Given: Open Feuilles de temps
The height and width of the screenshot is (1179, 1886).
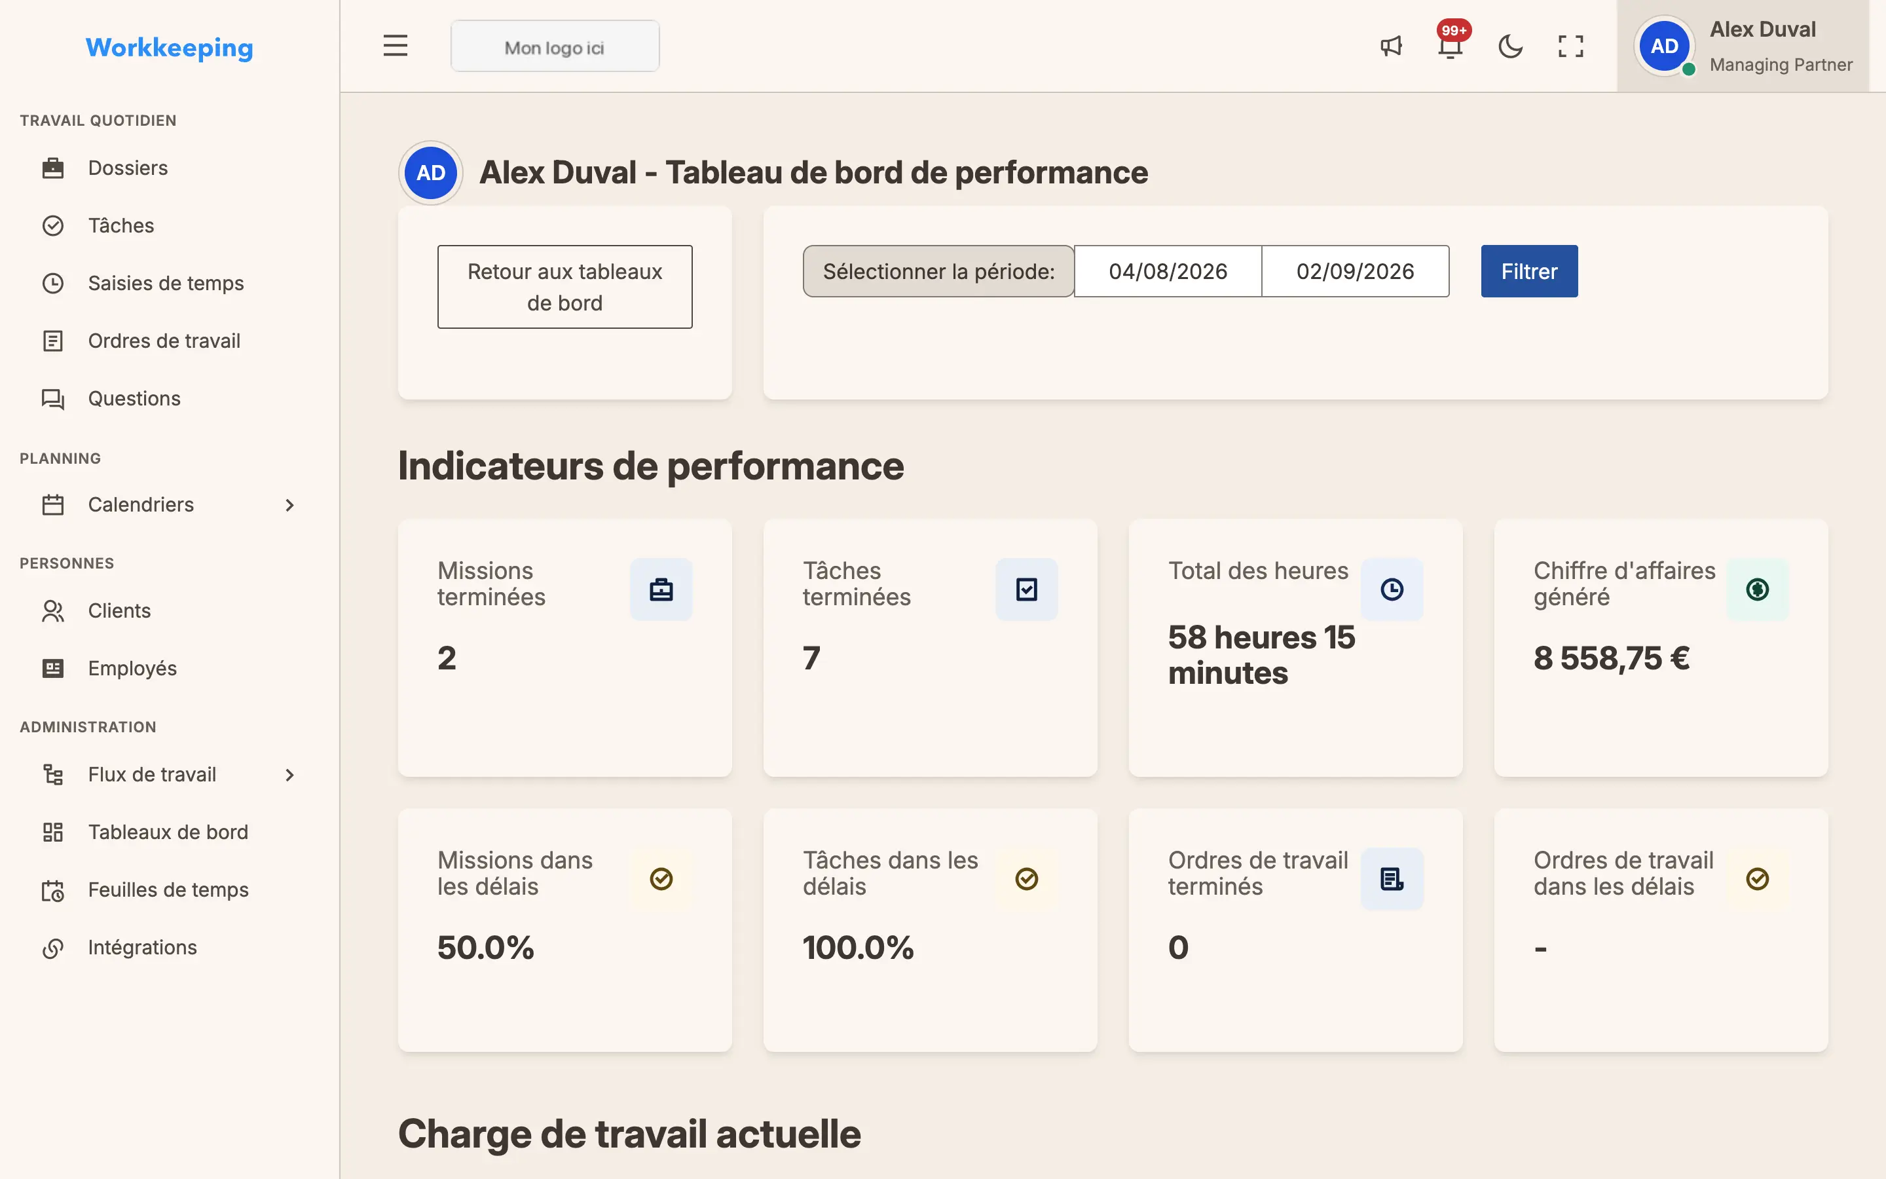Looking at the screenshot, I should tap(169, 889).
